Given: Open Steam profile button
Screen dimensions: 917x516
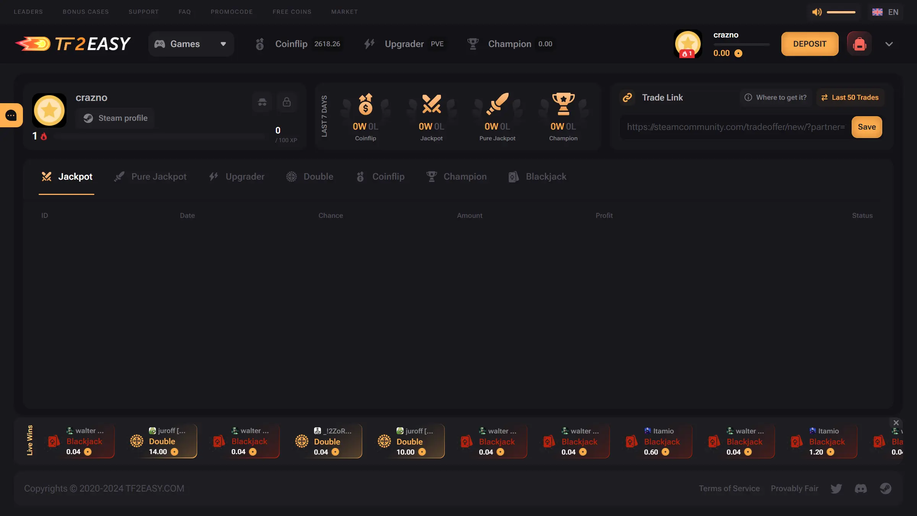Looking at the screenshot, I should (115, 118).
